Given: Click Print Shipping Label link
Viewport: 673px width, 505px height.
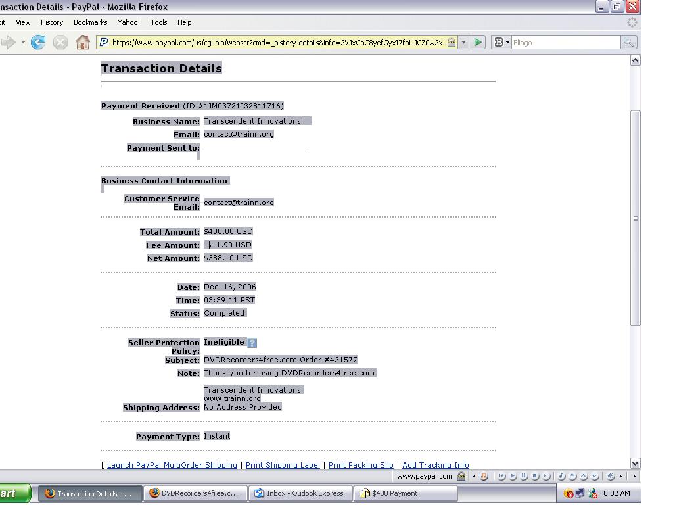Looking at the screenshot, I should click(283, 465).
